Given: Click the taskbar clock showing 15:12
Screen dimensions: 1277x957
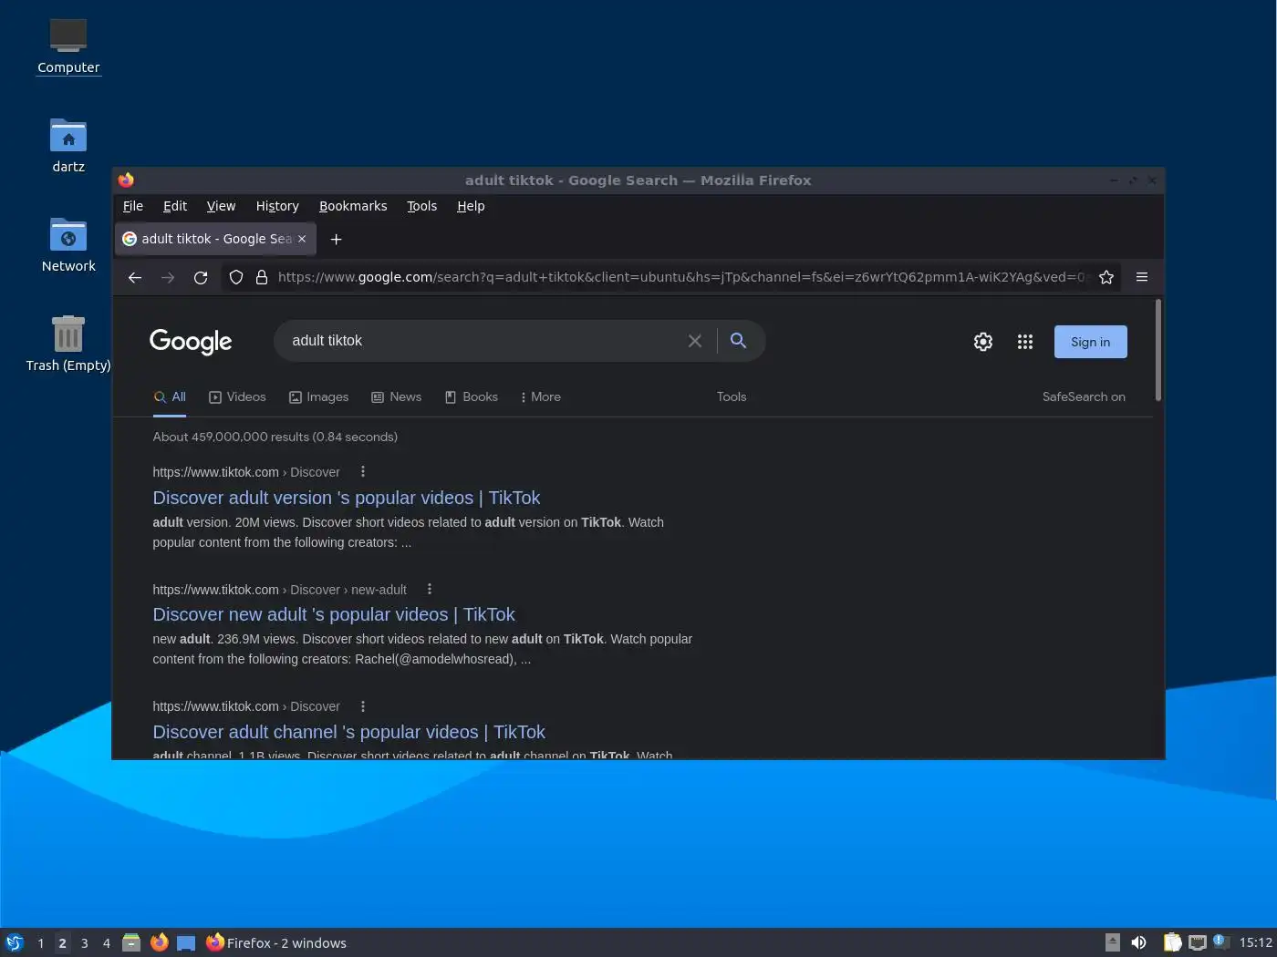Looking at the screenshot, I should [x=1256, y=943].
